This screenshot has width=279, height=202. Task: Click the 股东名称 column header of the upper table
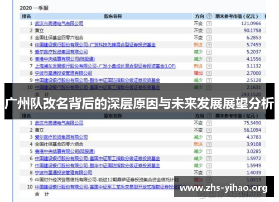pos(113,16)
